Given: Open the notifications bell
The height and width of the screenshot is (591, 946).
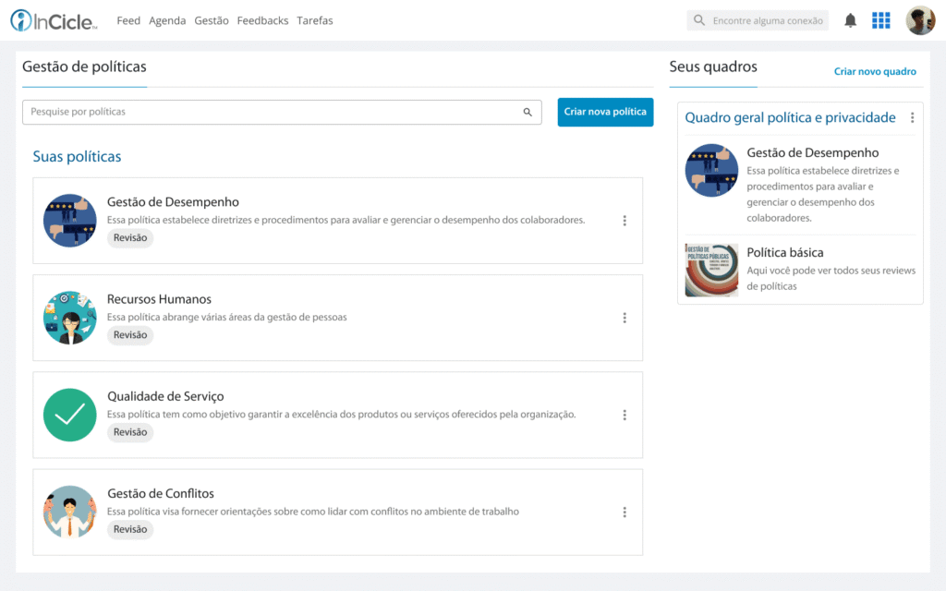Looking at the screenshot, I should tap(850, 20).
